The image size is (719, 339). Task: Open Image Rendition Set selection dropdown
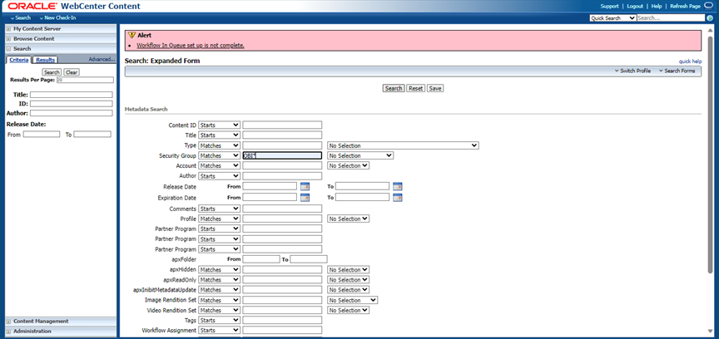pyautogui.click(x=353, y=301)
